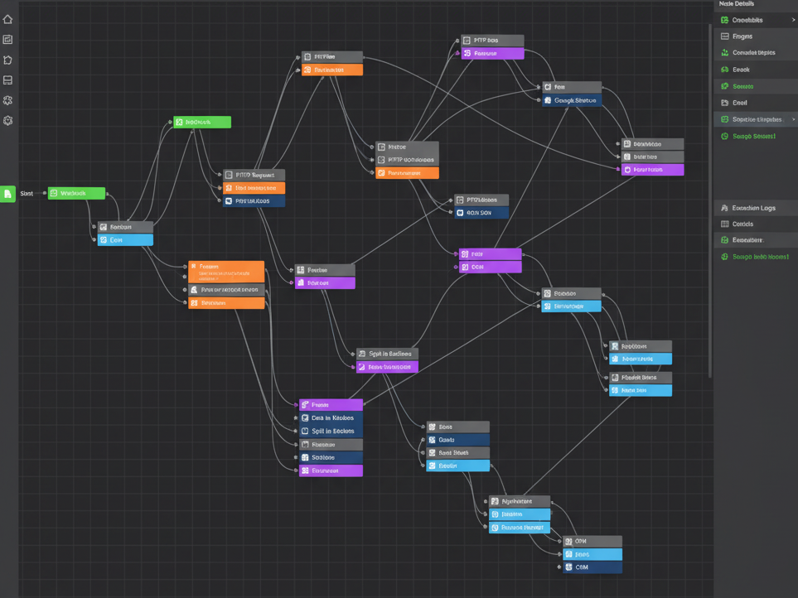Open the Google Sheets node label
The height and width of the screenshot is (598, 798).
coord(575,100)
